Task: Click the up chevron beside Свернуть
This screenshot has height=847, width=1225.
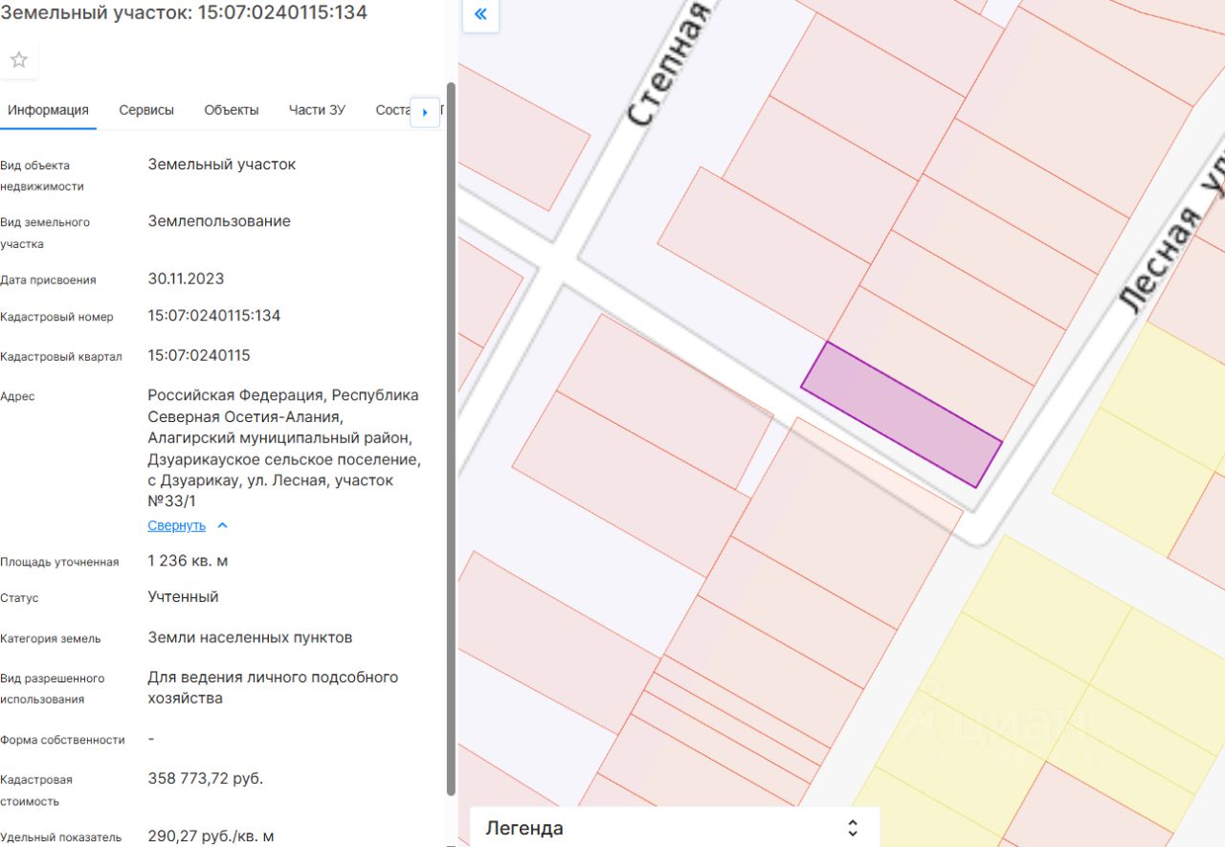Action: (222, 525)
